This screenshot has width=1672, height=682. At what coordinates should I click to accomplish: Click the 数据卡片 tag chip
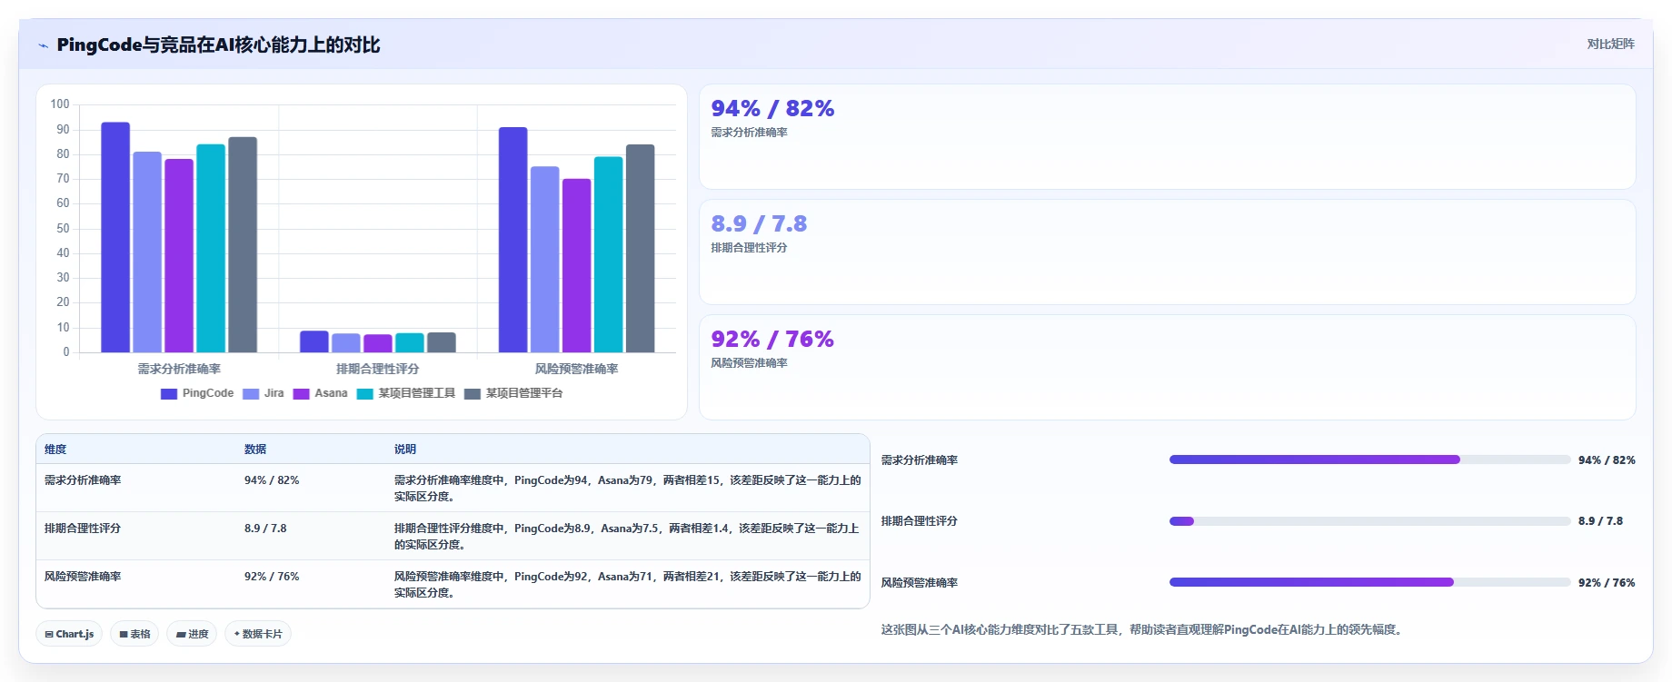click(258, 634)
